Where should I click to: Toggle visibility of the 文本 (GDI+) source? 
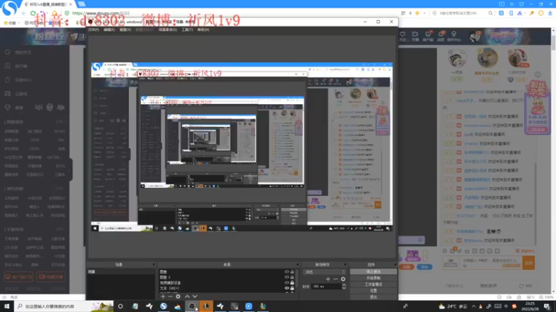[x=286, y=288]
